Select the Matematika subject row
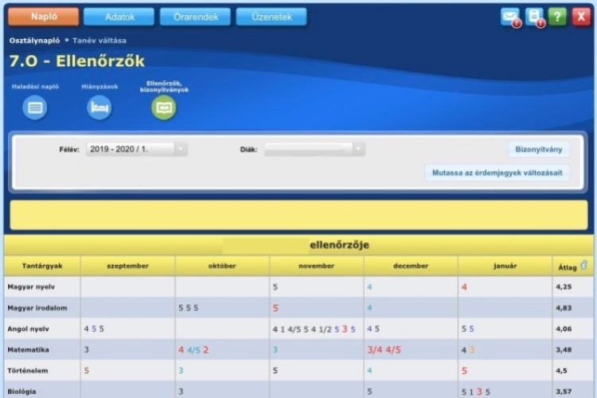Image resolution: width=597 pixels, height=398 pixels. (298, 349)
